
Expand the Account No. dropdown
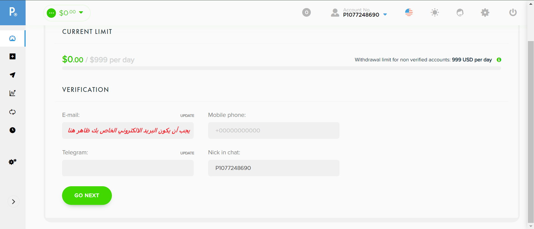point(385,15)
